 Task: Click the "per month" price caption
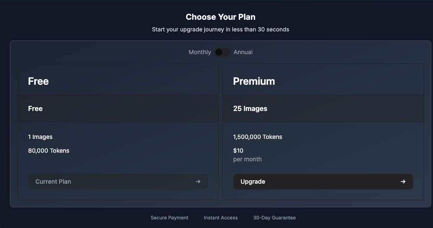pyautogui.click(x=247, y=159)
